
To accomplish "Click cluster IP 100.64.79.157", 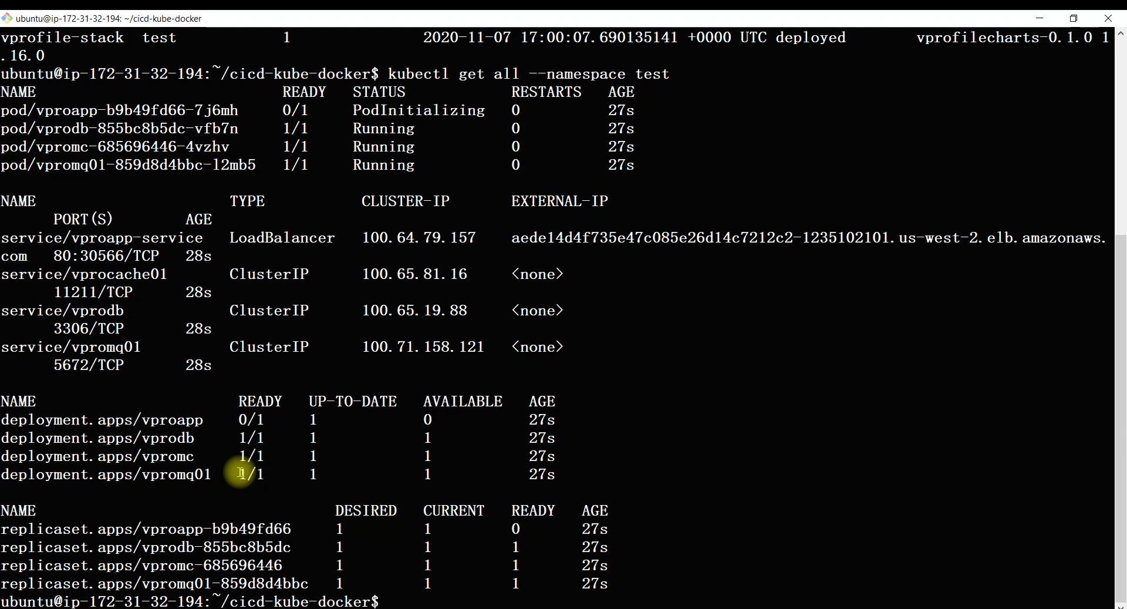I will click(419, 238).
